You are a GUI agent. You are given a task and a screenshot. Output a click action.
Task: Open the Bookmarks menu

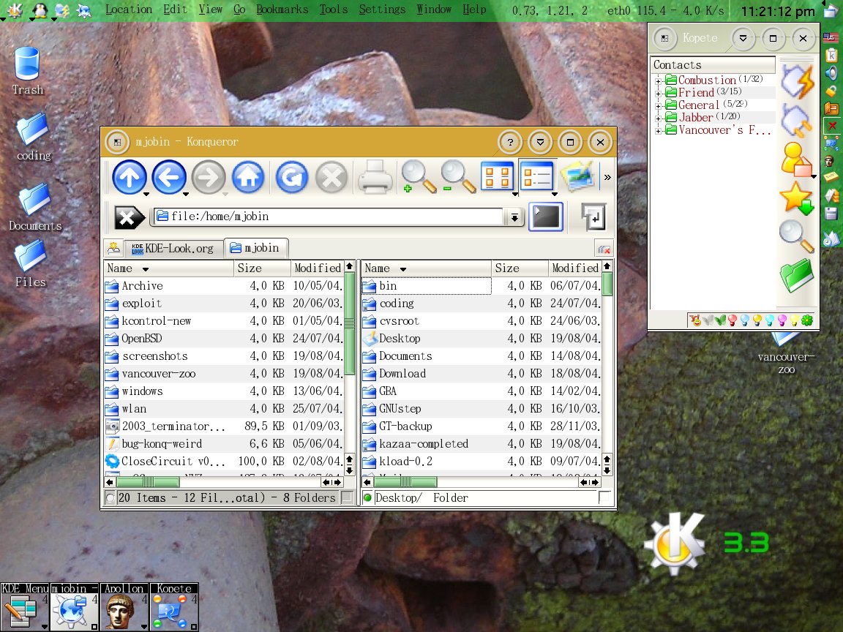tap(282, 9)
